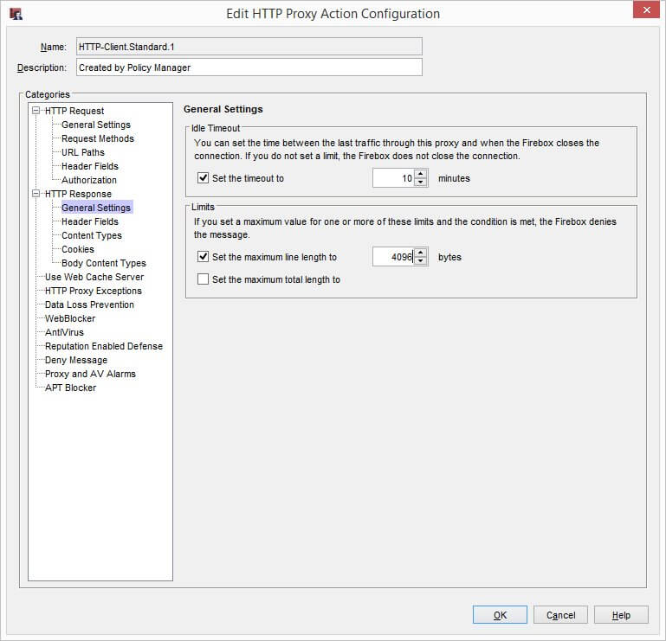The image size is (666, 641).
Task: Uncheck Set the maximum line length to
Action: (203, 257)
